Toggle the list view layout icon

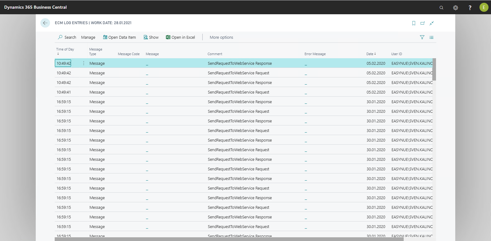point(431,37)
